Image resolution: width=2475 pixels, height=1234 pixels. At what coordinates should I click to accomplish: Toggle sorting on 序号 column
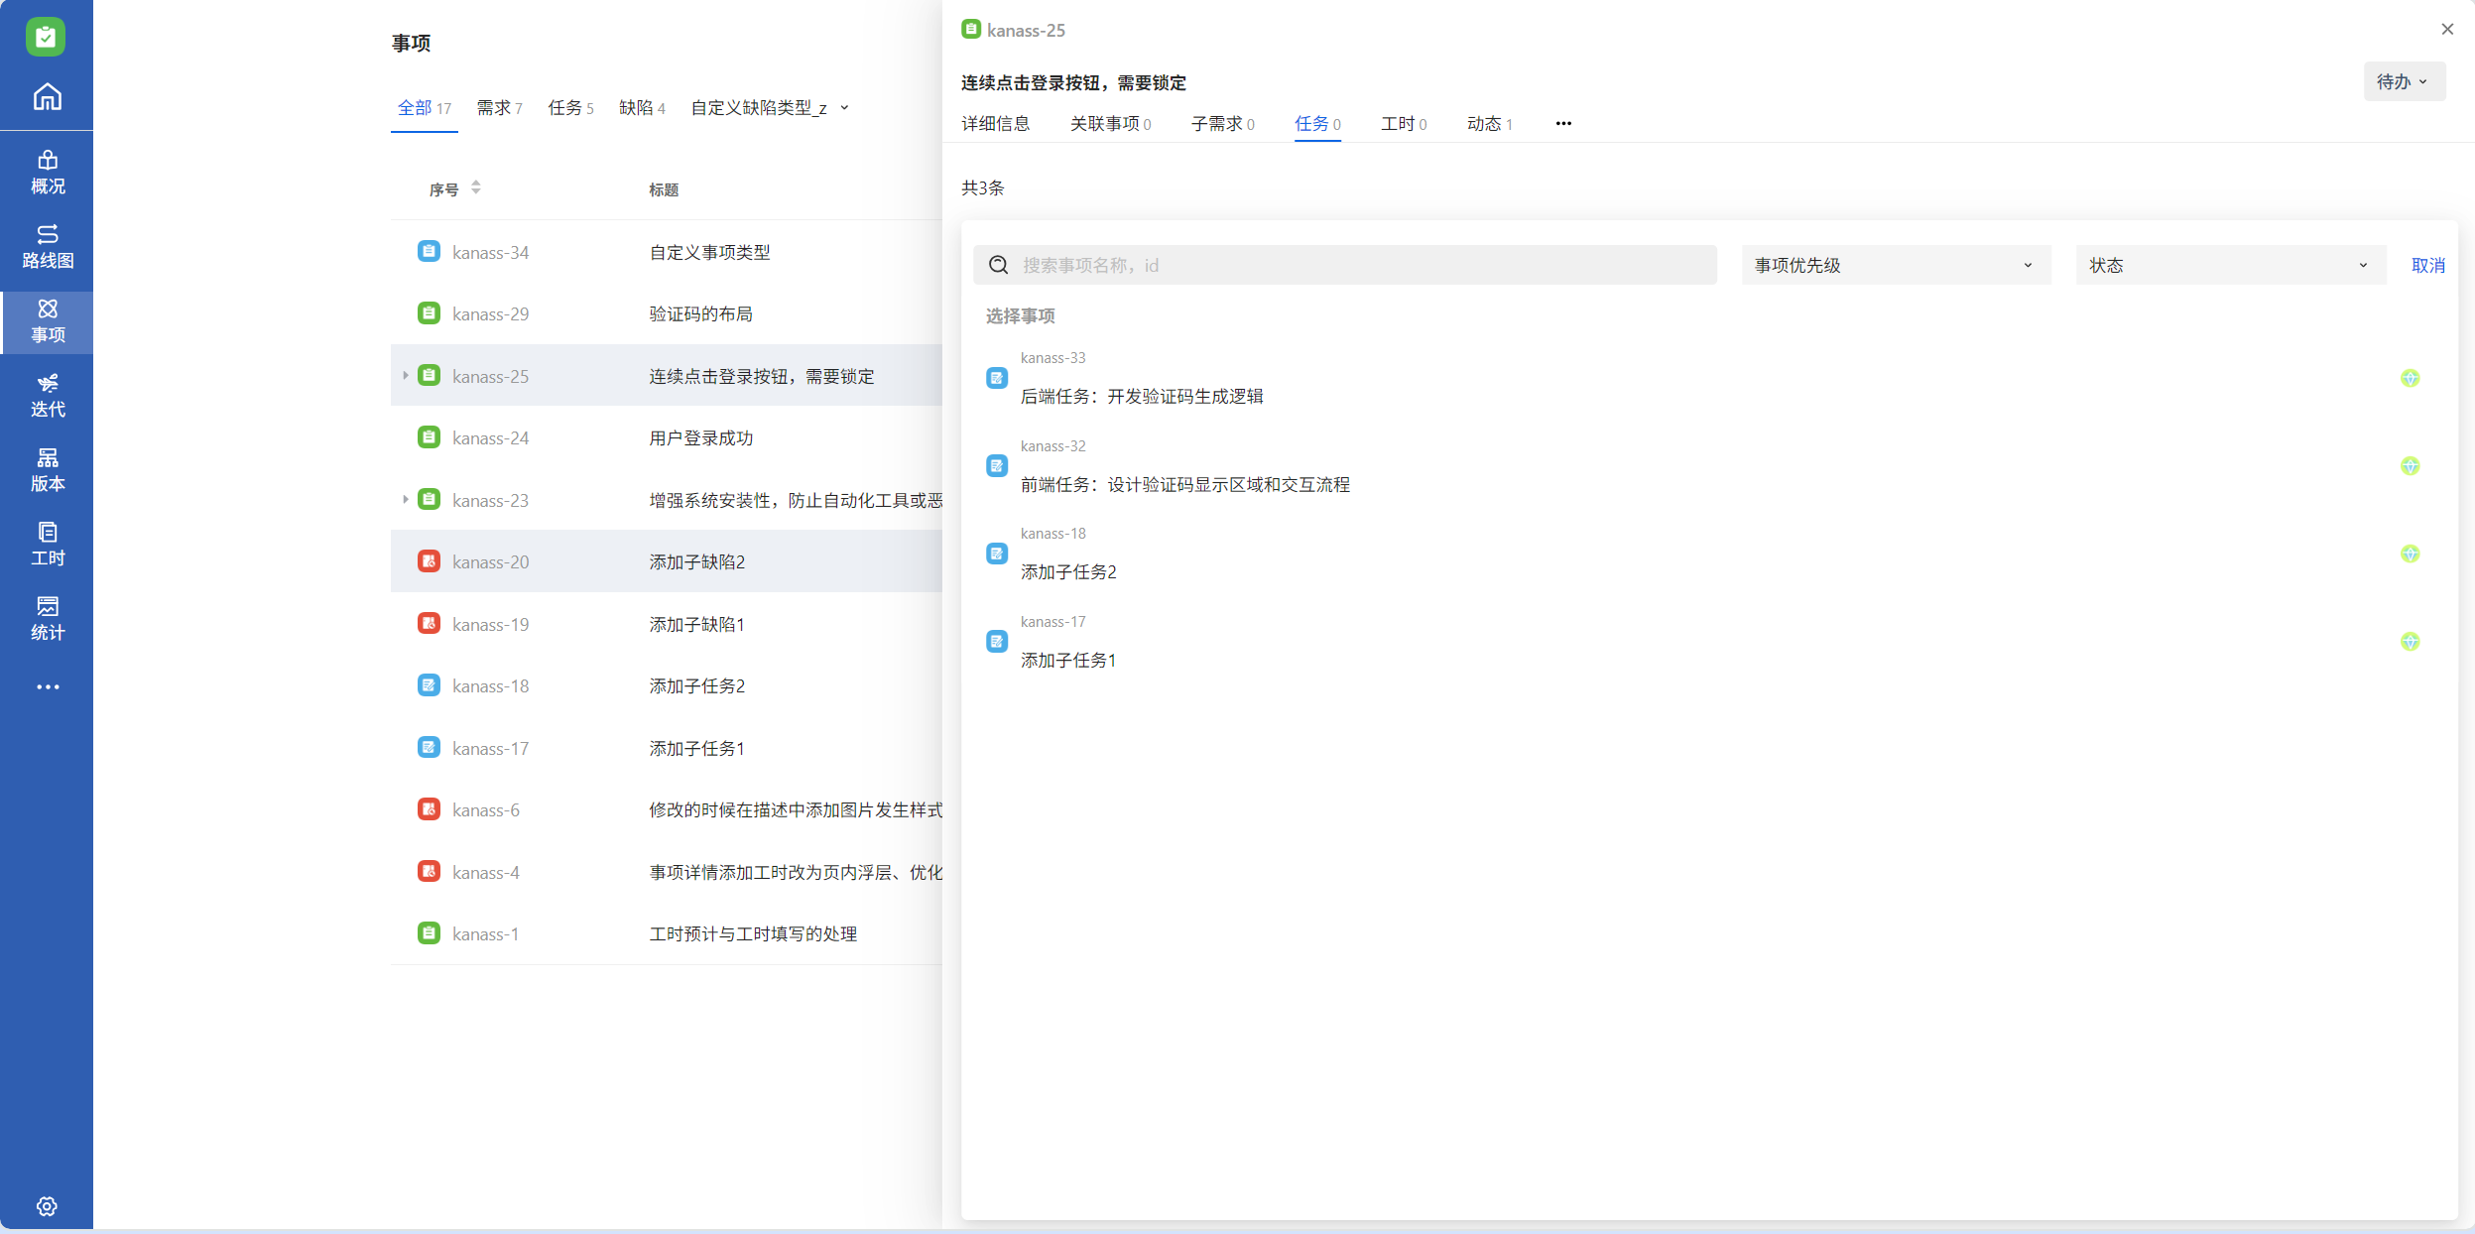(x=476, y=187)
